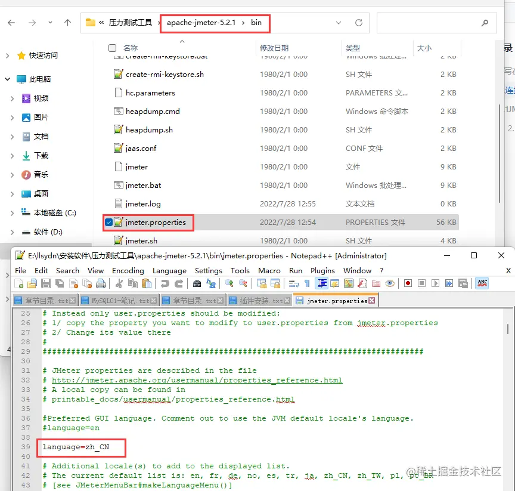Image resolution: width=515 pixels, height=491 pixels.
Task: Open the Macro menu
Action: coord(269,270)
